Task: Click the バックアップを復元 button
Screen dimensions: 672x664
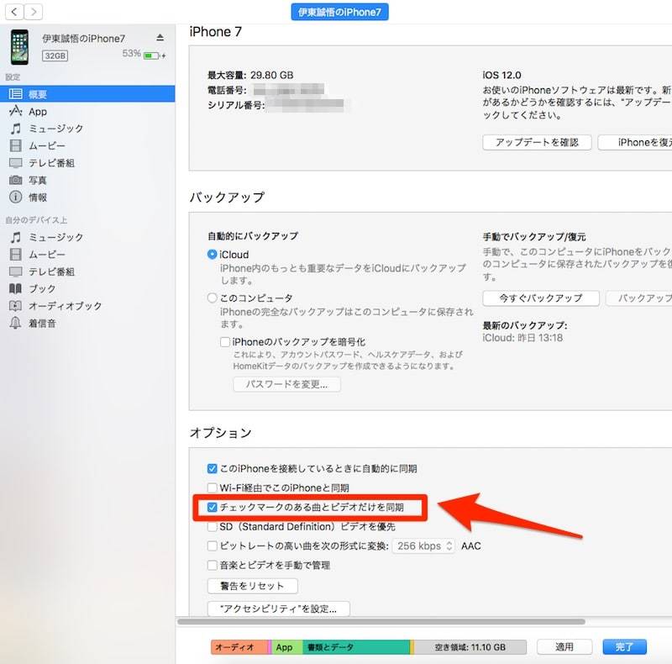Action: (639, 298)
